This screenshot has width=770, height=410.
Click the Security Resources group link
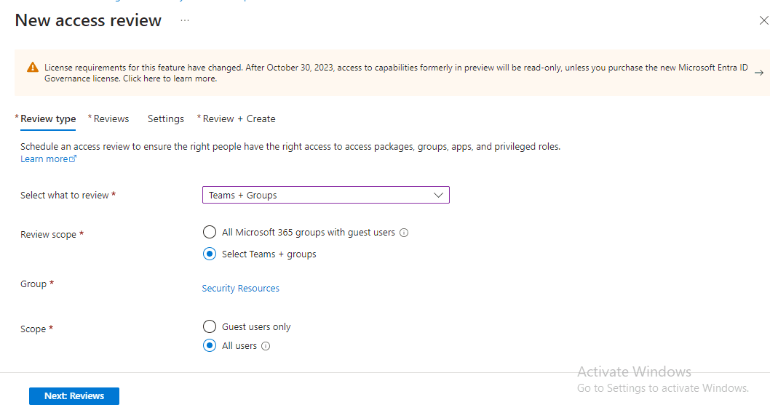pos(240,289)
